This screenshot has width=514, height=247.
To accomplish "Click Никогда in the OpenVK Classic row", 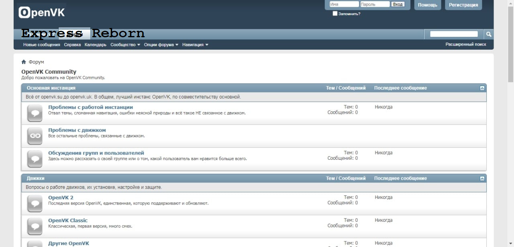I will tap(383, 220).
